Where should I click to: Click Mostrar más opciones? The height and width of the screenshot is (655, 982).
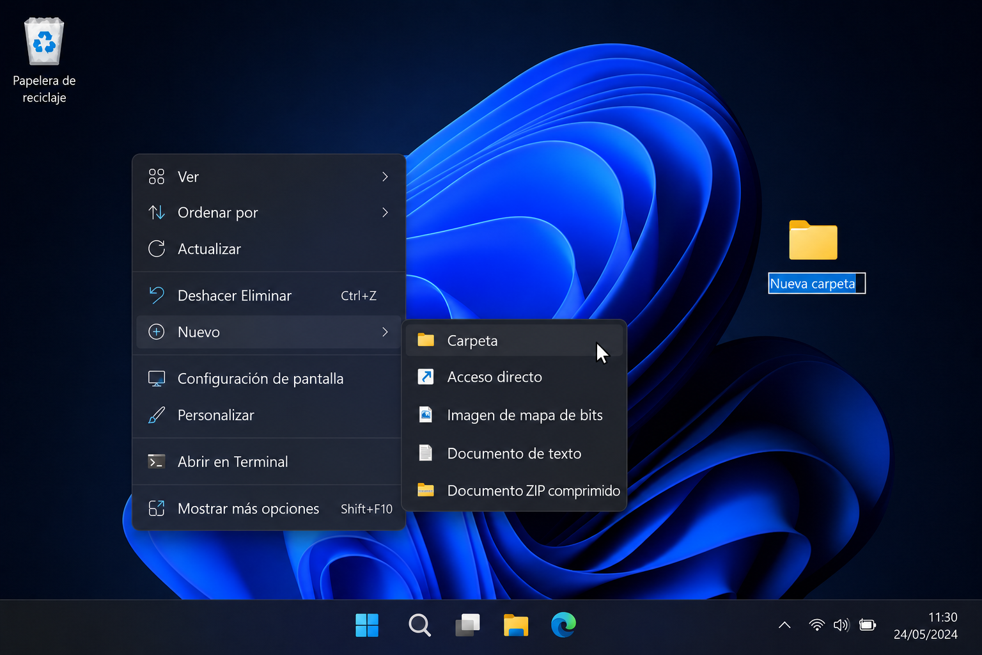pyautogui.click(x=269, y=509)
